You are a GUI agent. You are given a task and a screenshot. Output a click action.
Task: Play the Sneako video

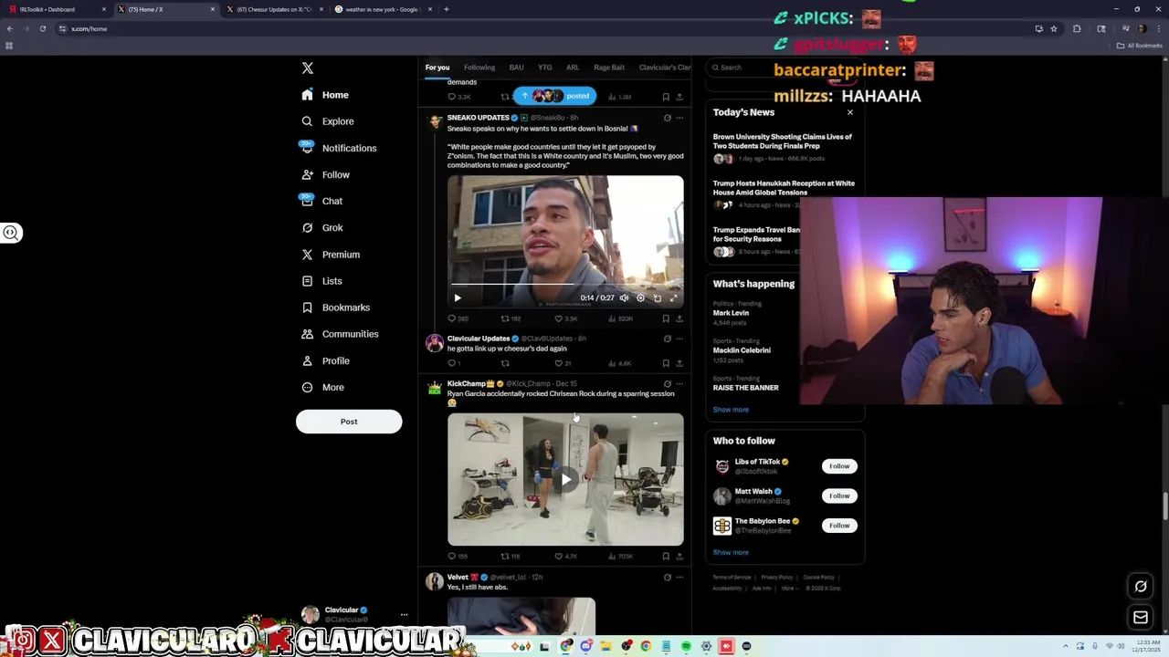coord(458,298)
